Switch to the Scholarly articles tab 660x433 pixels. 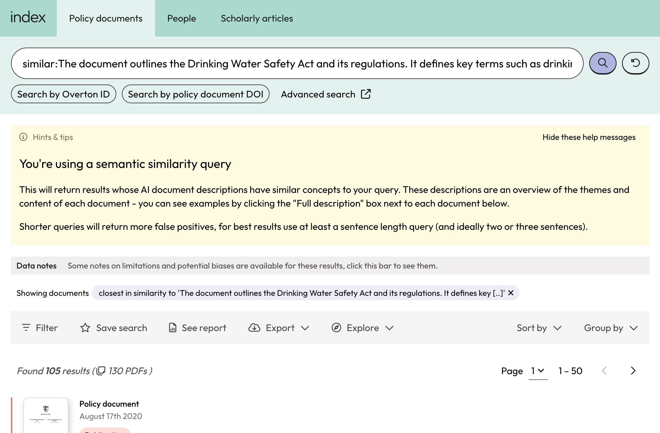pyautogui.click(x=257, y=18)
